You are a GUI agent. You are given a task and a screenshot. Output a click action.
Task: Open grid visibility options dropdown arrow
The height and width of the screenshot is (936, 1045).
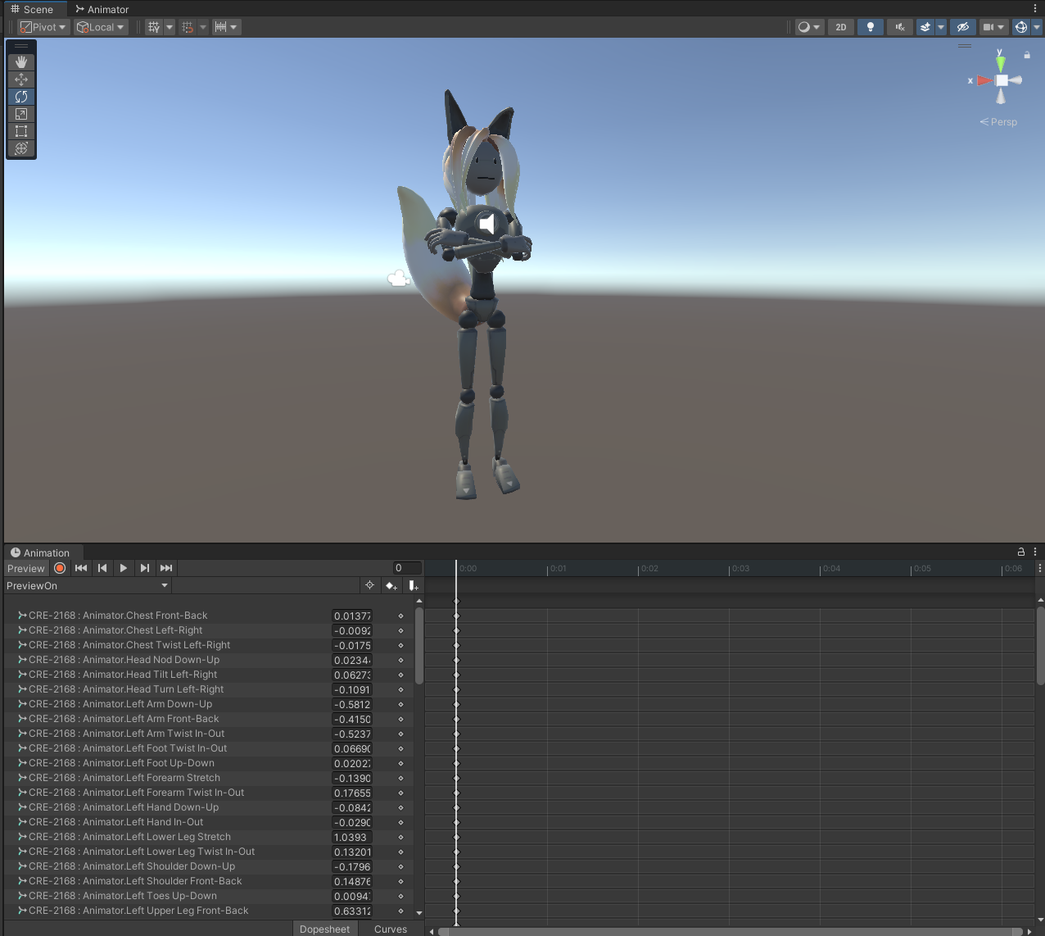pos(170,27)
